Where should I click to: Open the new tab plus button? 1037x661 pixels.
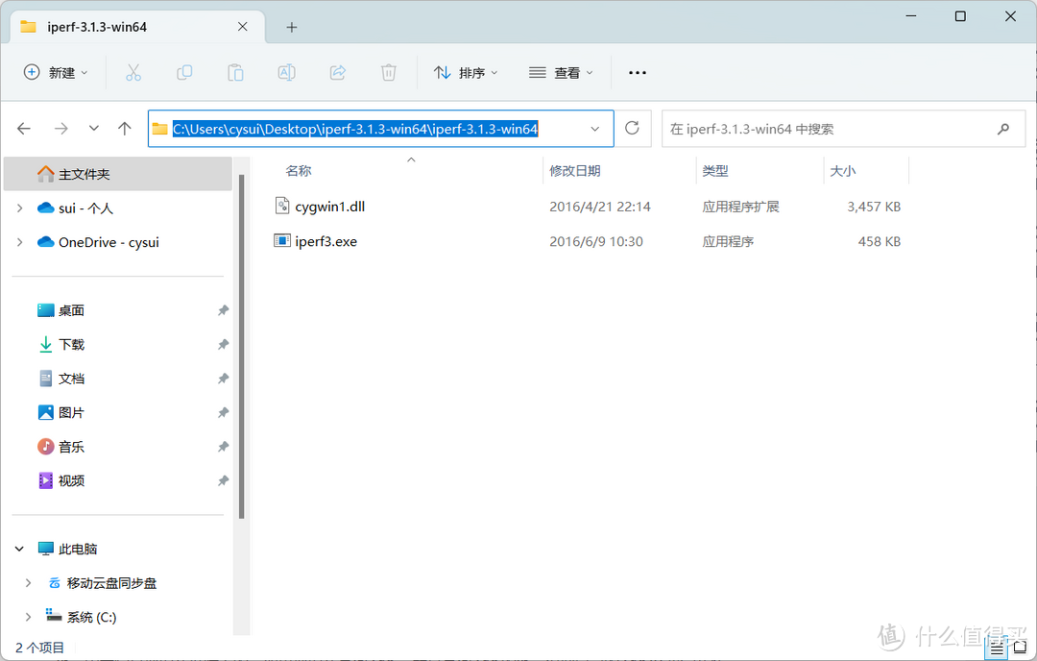coord(292,27)
